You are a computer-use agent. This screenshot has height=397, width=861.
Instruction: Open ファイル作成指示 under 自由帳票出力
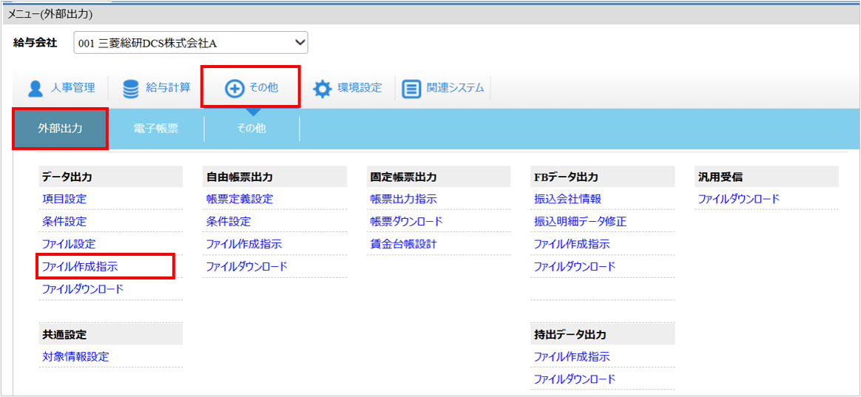click(x=244, y=245)
